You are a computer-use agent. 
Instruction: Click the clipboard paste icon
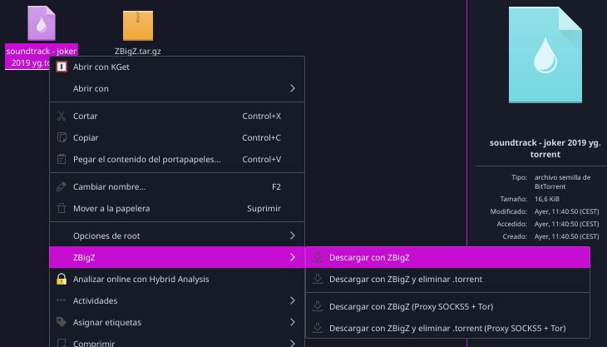[x=62, y=159]
